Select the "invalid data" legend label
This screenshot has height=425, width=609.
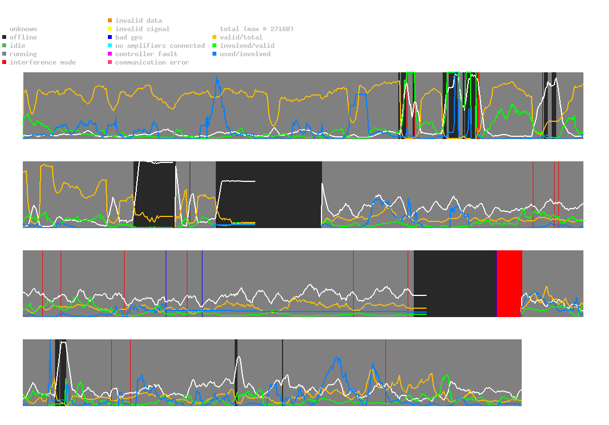[138, 21]
